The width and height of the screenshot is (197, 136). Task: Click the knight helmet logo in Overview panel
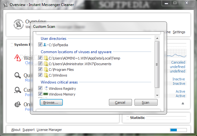point(19,24)
